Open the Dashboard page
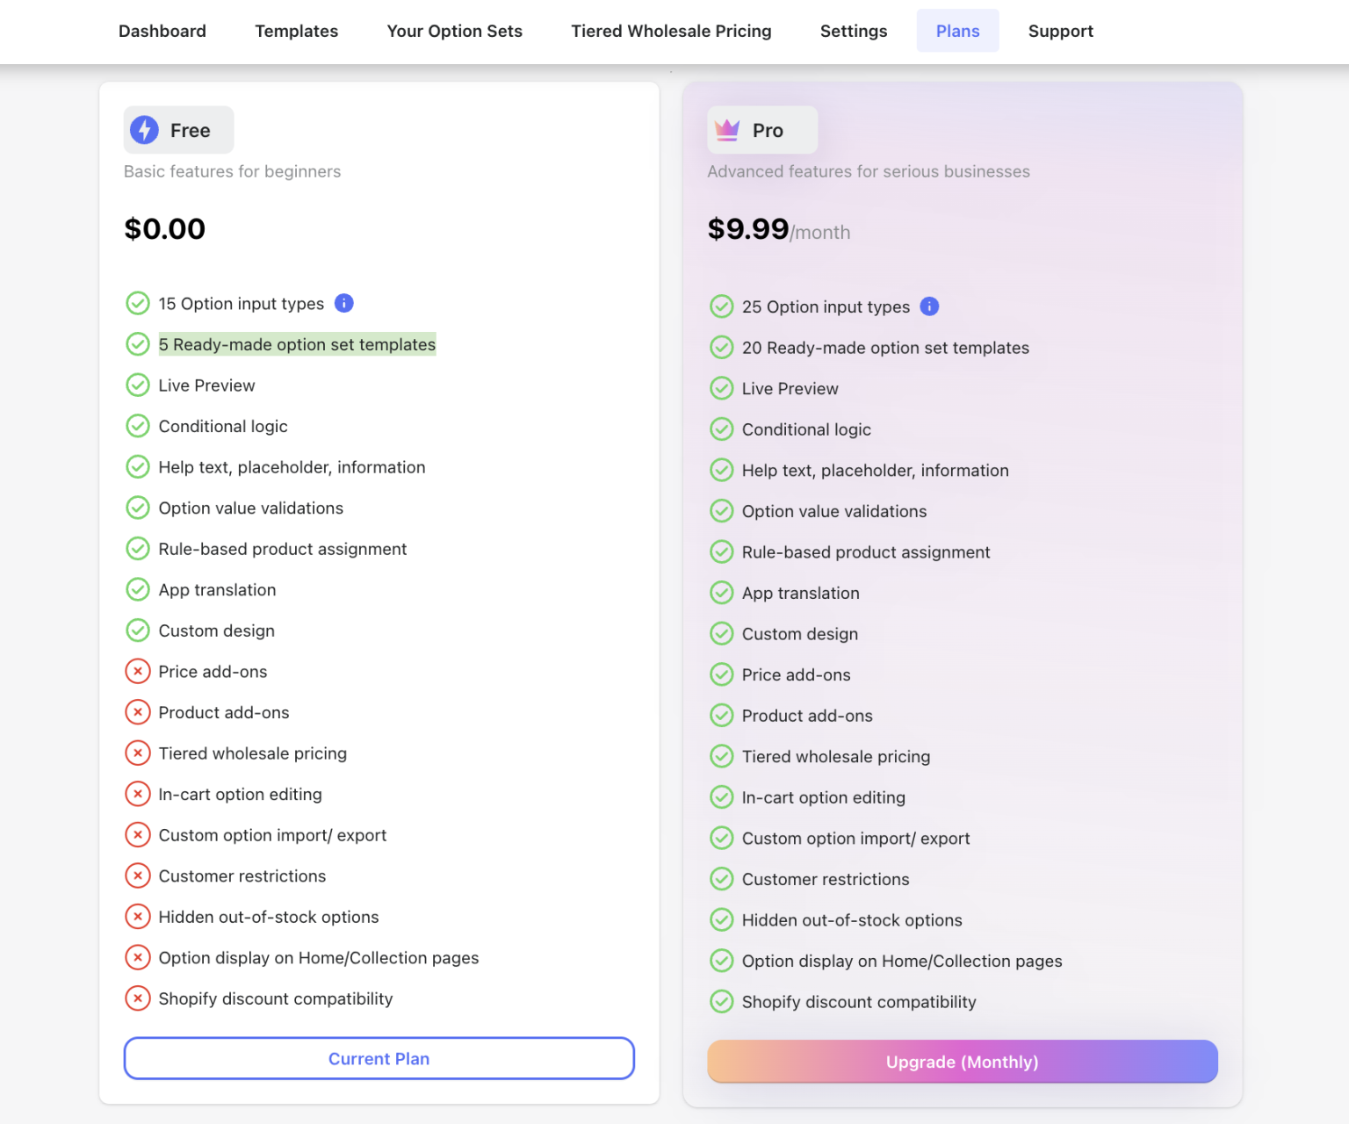Image resolution: width=1349 pixels, height=1124 pixels. pos(162,31)
